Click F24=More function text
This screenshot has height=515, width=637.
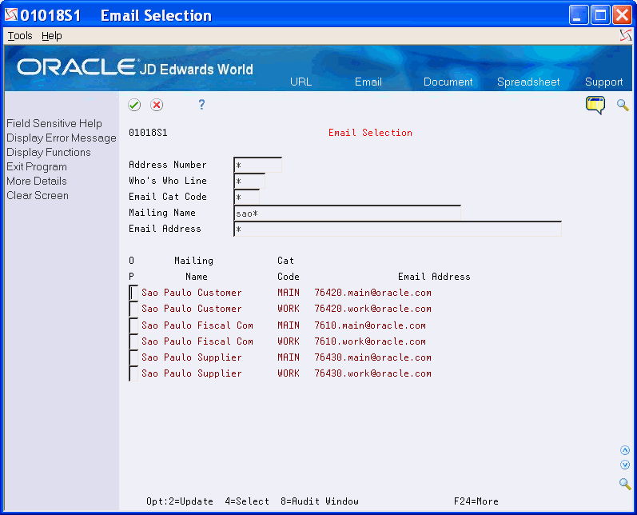click(x=476, y=501)
